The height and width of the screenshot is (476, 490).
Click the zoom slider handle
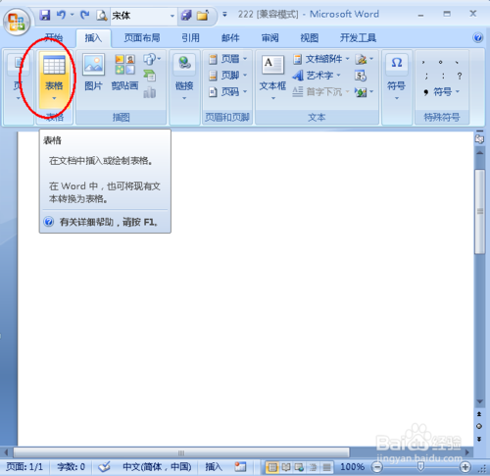[x=420, y=467]
